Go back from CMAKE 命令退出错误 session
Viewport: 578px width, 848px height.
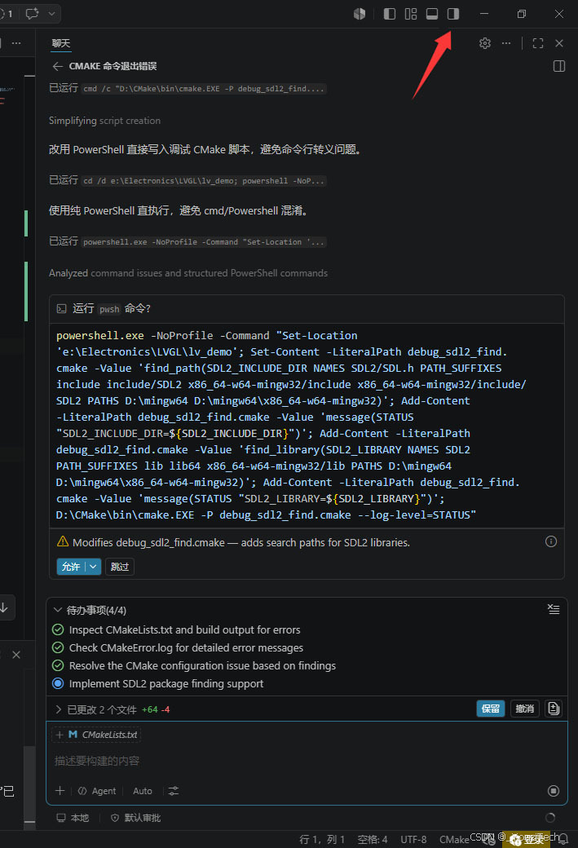click(58, 66)
